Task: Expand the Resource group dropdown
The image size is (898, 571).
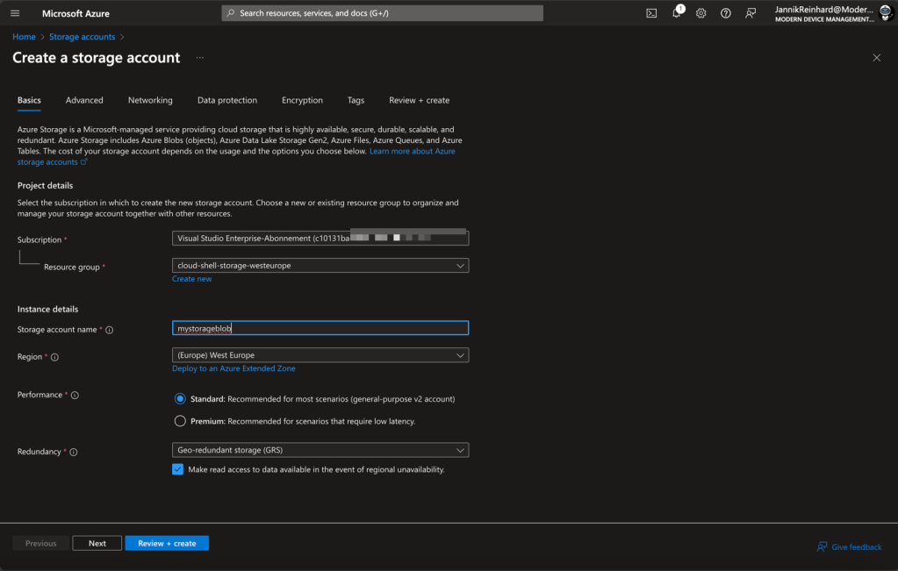Action: 320,265
